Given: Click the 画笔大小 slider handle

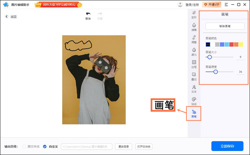Looking at the screenshot, I should click(210, 57).
